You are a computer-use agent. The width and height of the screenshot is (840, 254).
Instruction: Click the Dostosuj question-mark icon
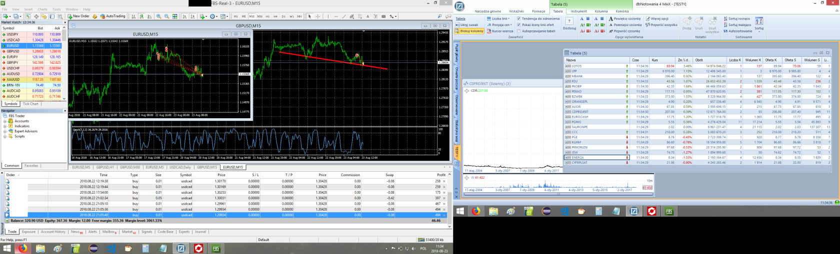coord(569,21)
